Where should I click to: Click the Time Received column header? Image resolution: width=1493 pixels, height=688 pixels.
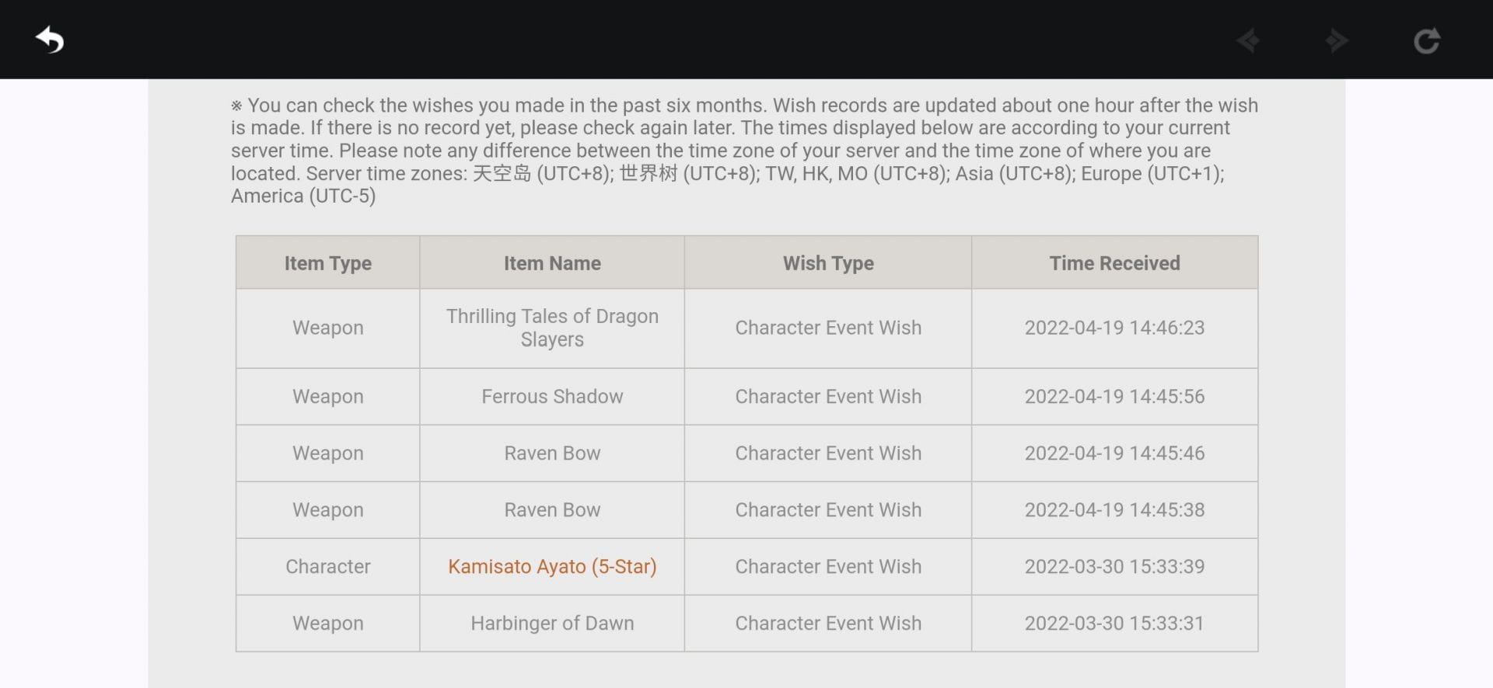[x=1114, y=263]
